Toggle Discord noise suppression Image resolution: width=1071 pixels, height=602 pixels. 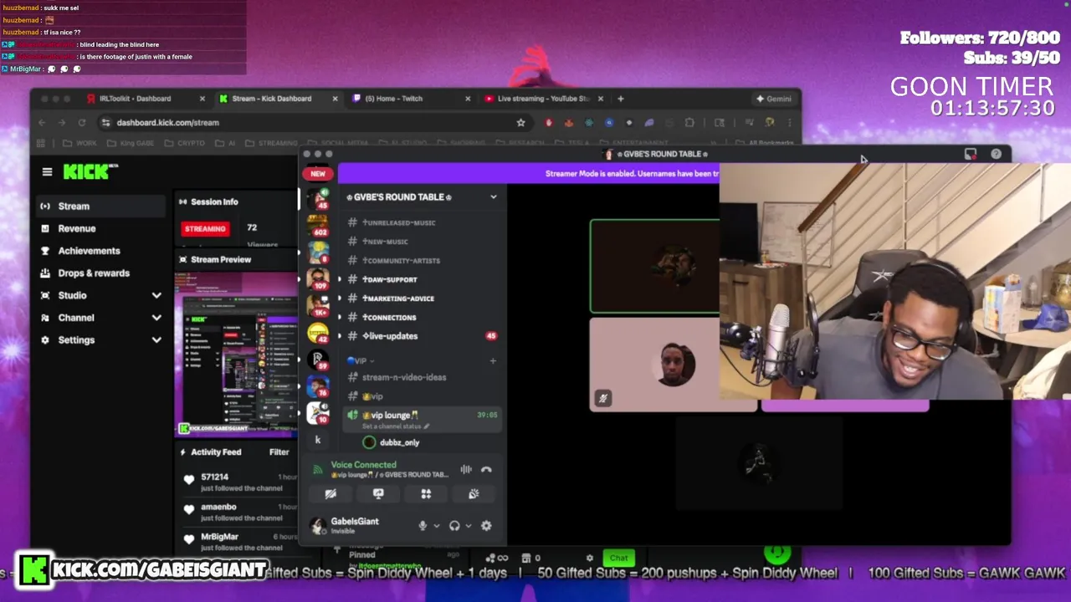(x=466, y=469)
